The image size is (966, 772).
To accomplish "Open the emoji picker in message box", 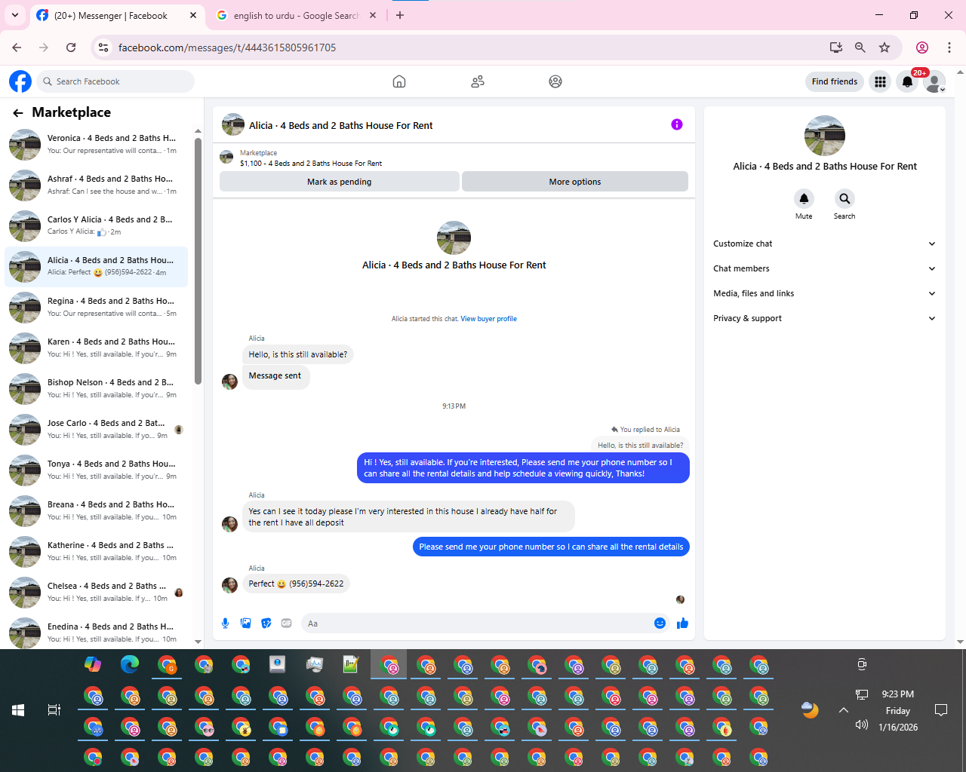I will tap(660, 623).
